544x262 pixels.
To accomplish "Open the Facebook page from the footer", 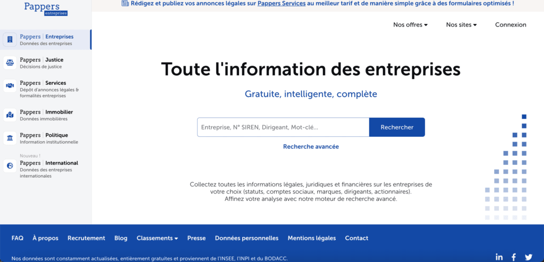I will coord(514,257).
